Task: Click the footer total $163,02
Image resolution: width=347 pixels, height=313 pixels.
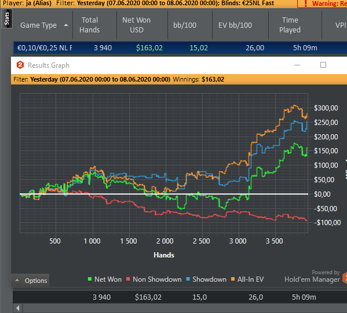Action: [x=148, y=297]
